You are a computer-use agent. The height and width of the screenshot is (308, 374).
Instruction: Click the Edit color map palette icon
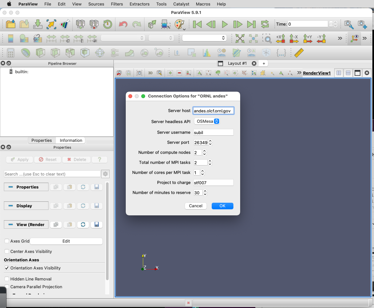(x=179, y=24)
